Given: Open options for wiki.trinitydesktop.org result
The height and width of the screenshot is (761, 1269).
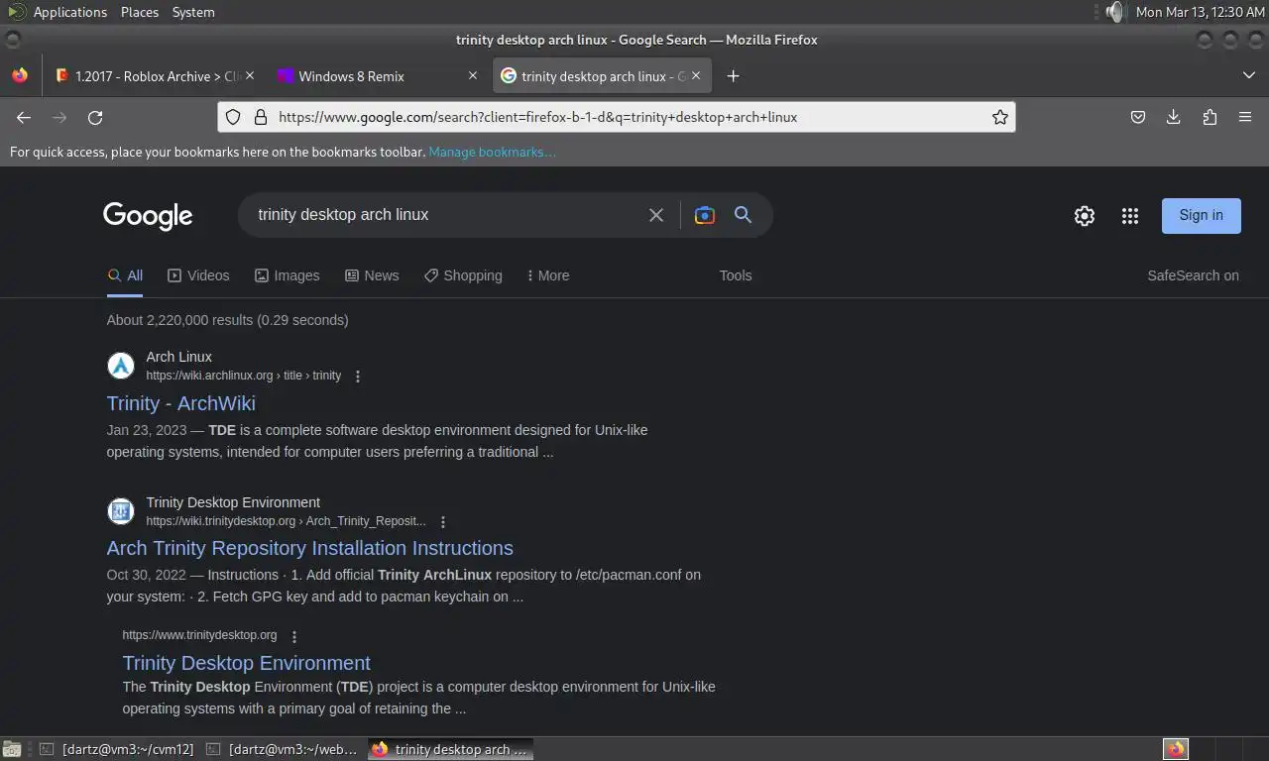Looking at the screenshot, I should [x=443, y=522].
